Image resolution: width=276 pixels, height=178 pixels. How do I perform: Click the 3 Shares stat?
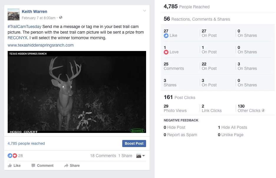coord(170,83)
